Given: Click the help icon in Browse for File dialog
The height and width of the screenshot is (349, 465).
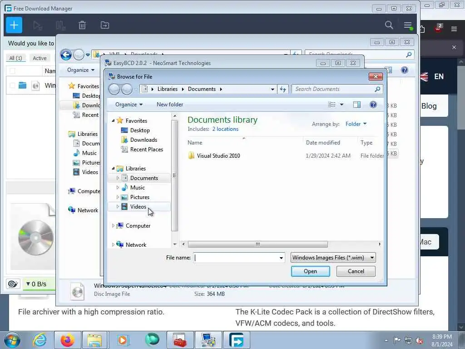Looking at the screenshot, I should point(373,105).
